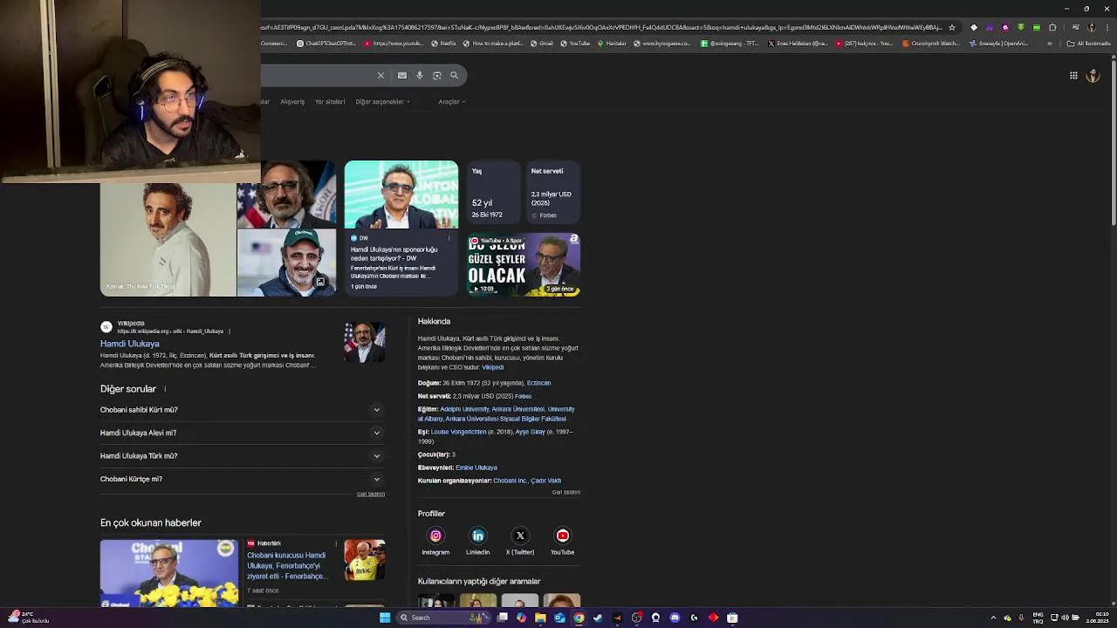Bookmark this page with the star icon
The image size is (1117, 628).
(952, 27)
